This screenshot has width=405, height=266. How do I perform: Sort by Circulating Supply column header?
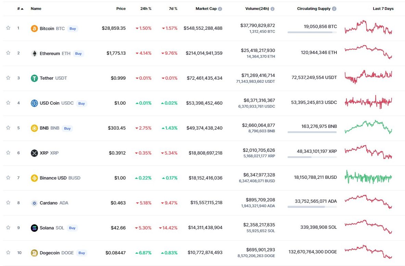click(314, 9)
